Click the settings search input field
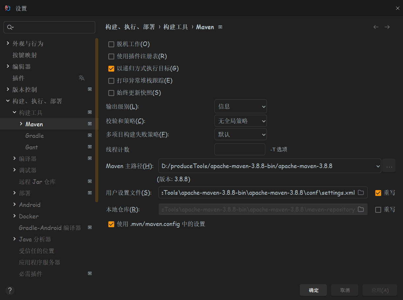The width and height of the screenshot is (403, 300). pyautogui.click(x=49, y=27)
